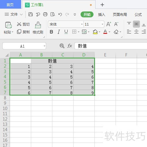Click the Paste clipboard icon
The width and height of the screenshot is (147, 147).
point(8,25)
